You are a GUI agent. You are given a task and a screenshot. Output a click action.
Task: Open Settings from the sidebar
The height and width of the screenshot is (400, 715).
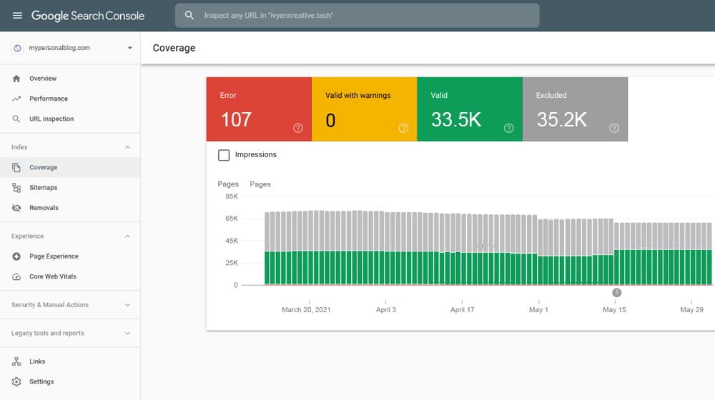70,381
